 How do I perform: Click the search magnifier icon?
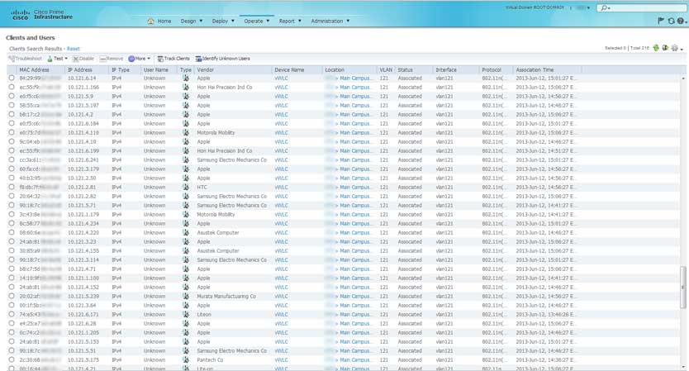click(x=604, y=8)
